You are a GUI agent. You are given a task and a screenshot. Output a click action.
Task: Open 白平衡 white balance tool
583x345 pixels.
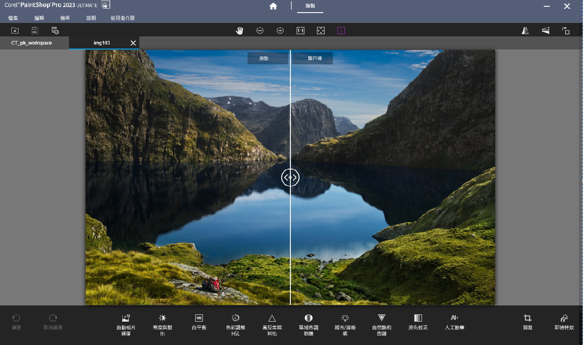click(x=199, y=322)
